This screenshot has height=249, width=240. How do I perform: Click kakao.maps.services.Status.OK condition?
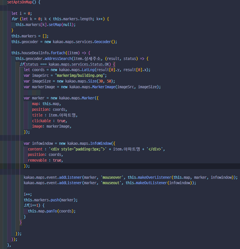(x=79, y=64)
